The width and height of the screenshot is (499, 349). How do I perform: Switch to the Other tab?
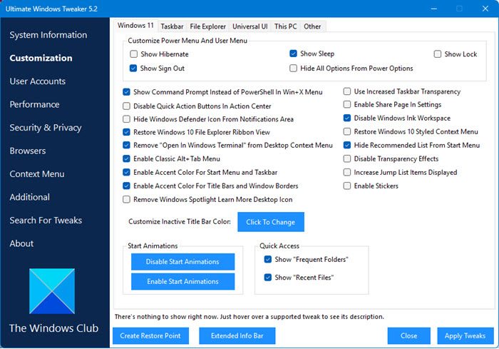click(x=312, y=26)
